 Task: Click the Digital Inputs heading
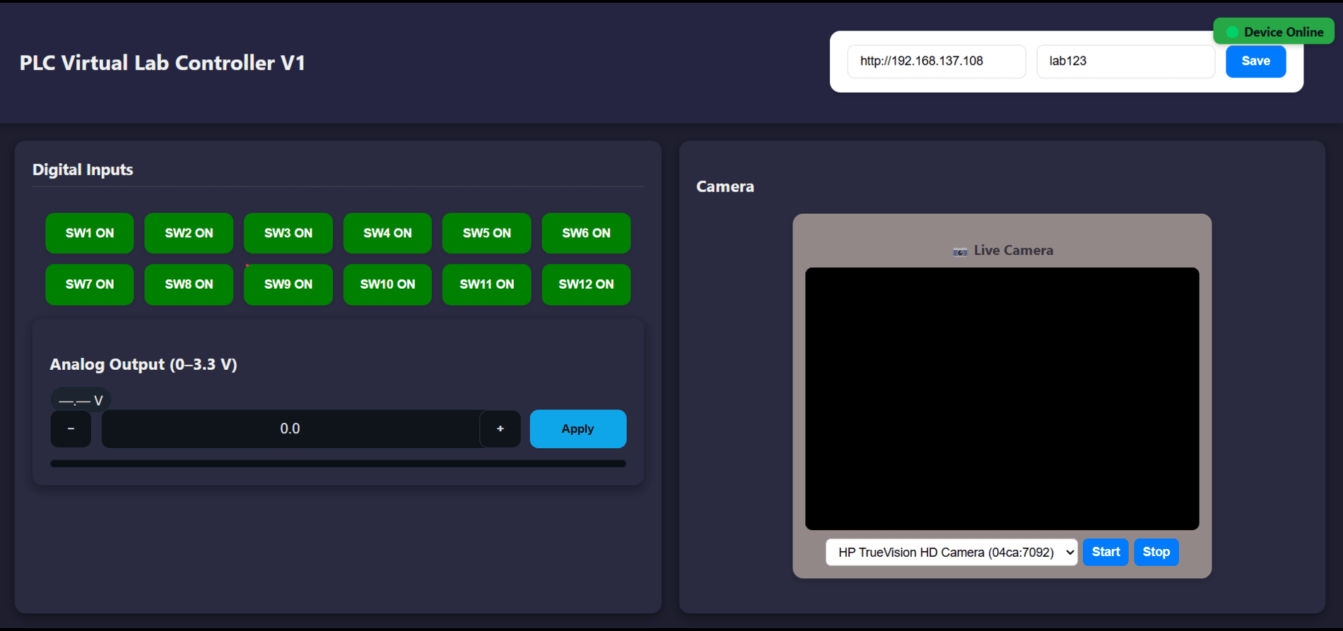(x=83, y=169)
